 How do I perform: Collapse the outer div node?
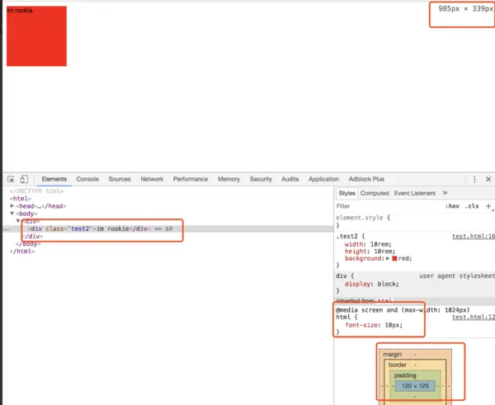[x=18, y=221]
